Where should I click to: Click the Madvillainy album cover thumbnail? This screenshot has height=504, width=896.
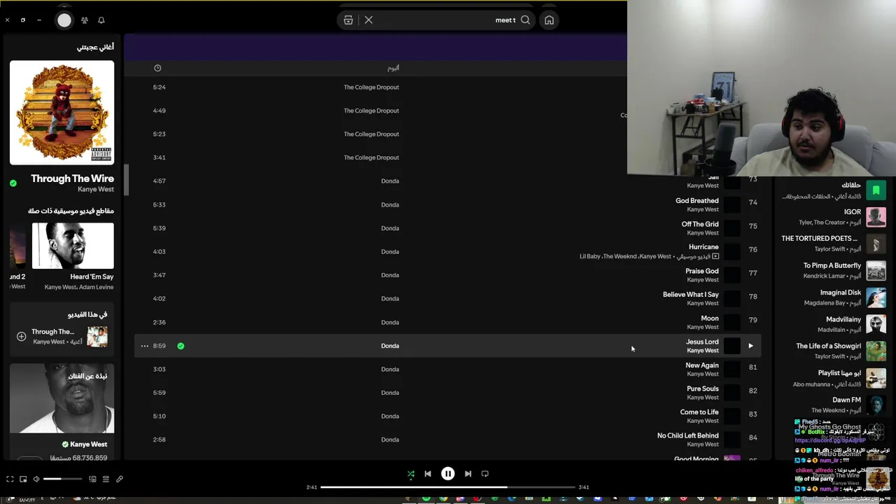click(x=876, y=324)
